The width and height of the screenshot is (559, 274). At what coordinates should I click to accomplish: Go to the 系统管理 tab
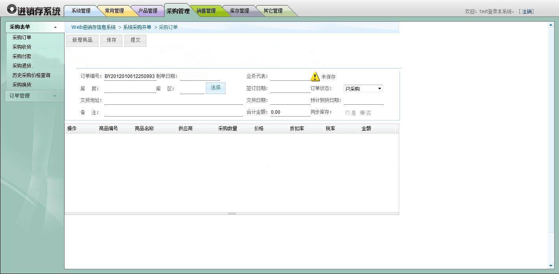click(x=81, y=11)
